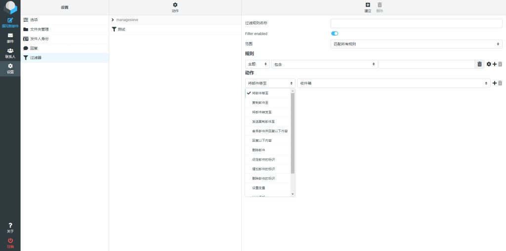This screenshot has height=251, width=506.
Task: Open the compose new mail icon
Action: click(x=10, y=23)
